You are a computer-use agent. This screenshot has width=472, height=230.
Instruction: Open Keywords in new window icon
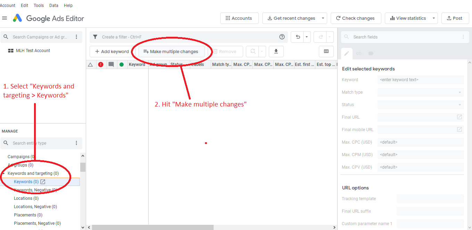[x=43, y=181]
